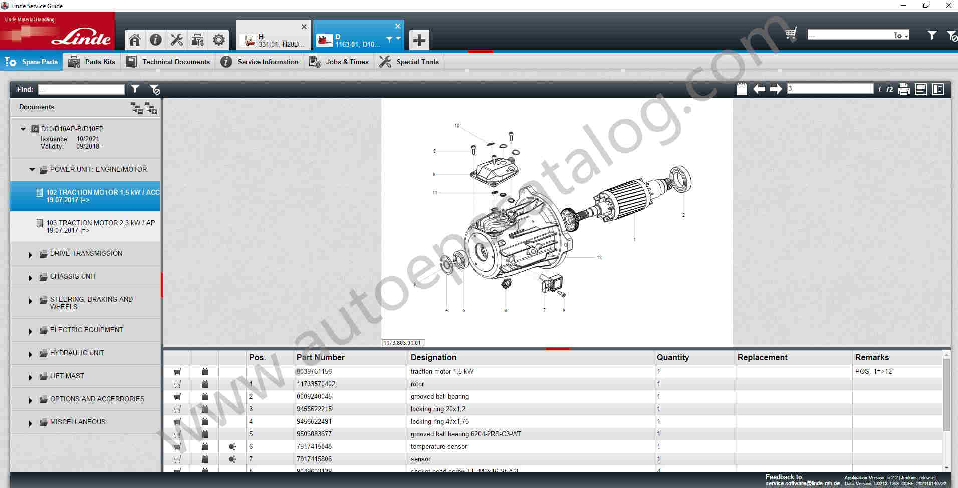Apply filter funnel next to Find field
Screen dimensions: 958x488
coord(135,89)
